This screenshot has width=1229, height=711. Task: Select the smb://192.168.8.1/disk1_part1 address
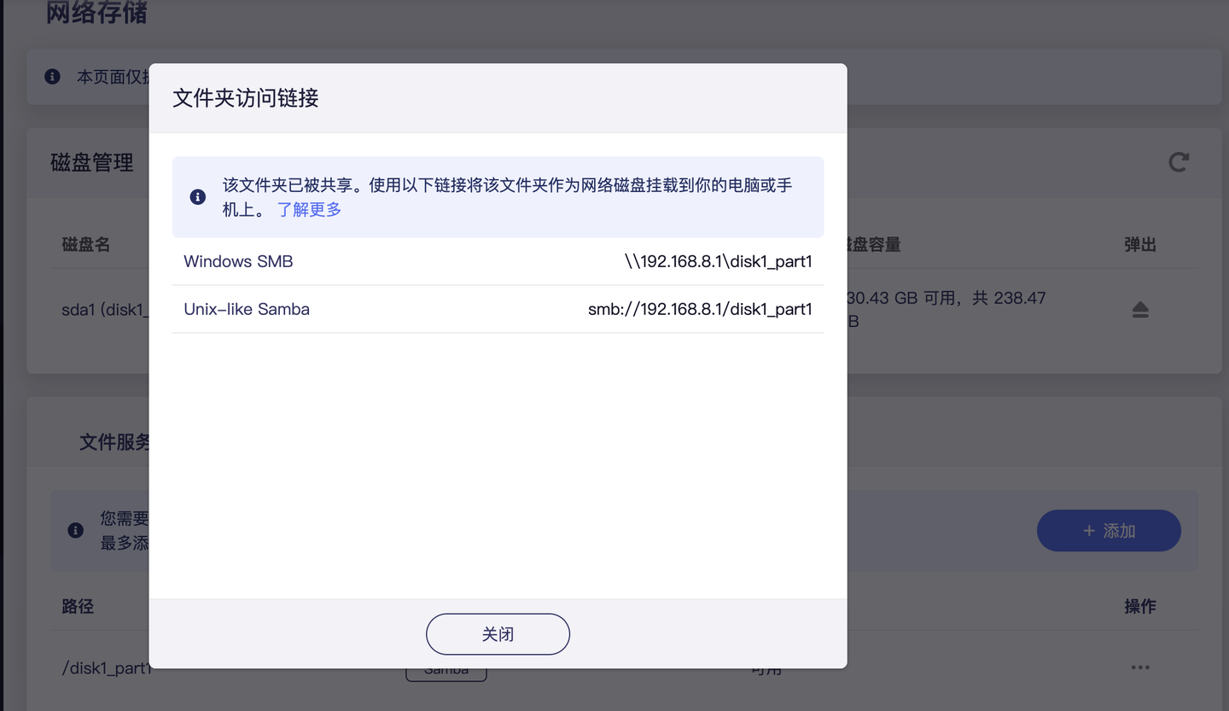click(x=700, y=310)
